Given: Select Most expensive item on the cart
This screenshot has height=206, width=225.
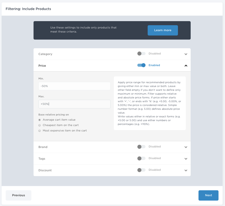Looking at the screenshot, I should (x=39, y=131).
